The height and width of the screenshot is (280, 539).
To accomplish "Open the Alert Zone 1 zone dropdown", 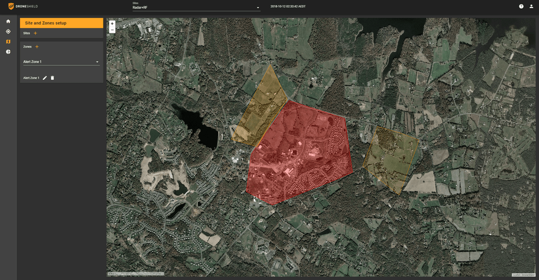I will coord(61,62).
